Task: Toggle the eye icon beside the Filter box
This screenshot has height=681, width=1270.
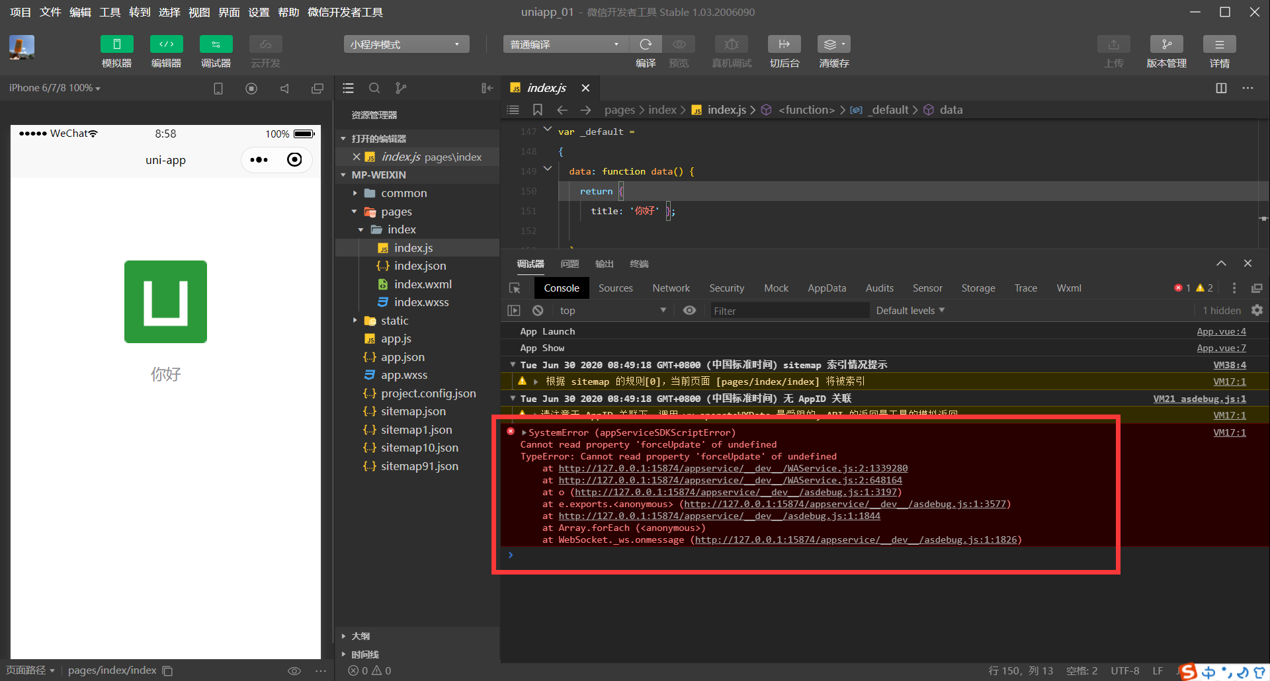Action: [690, 310]
